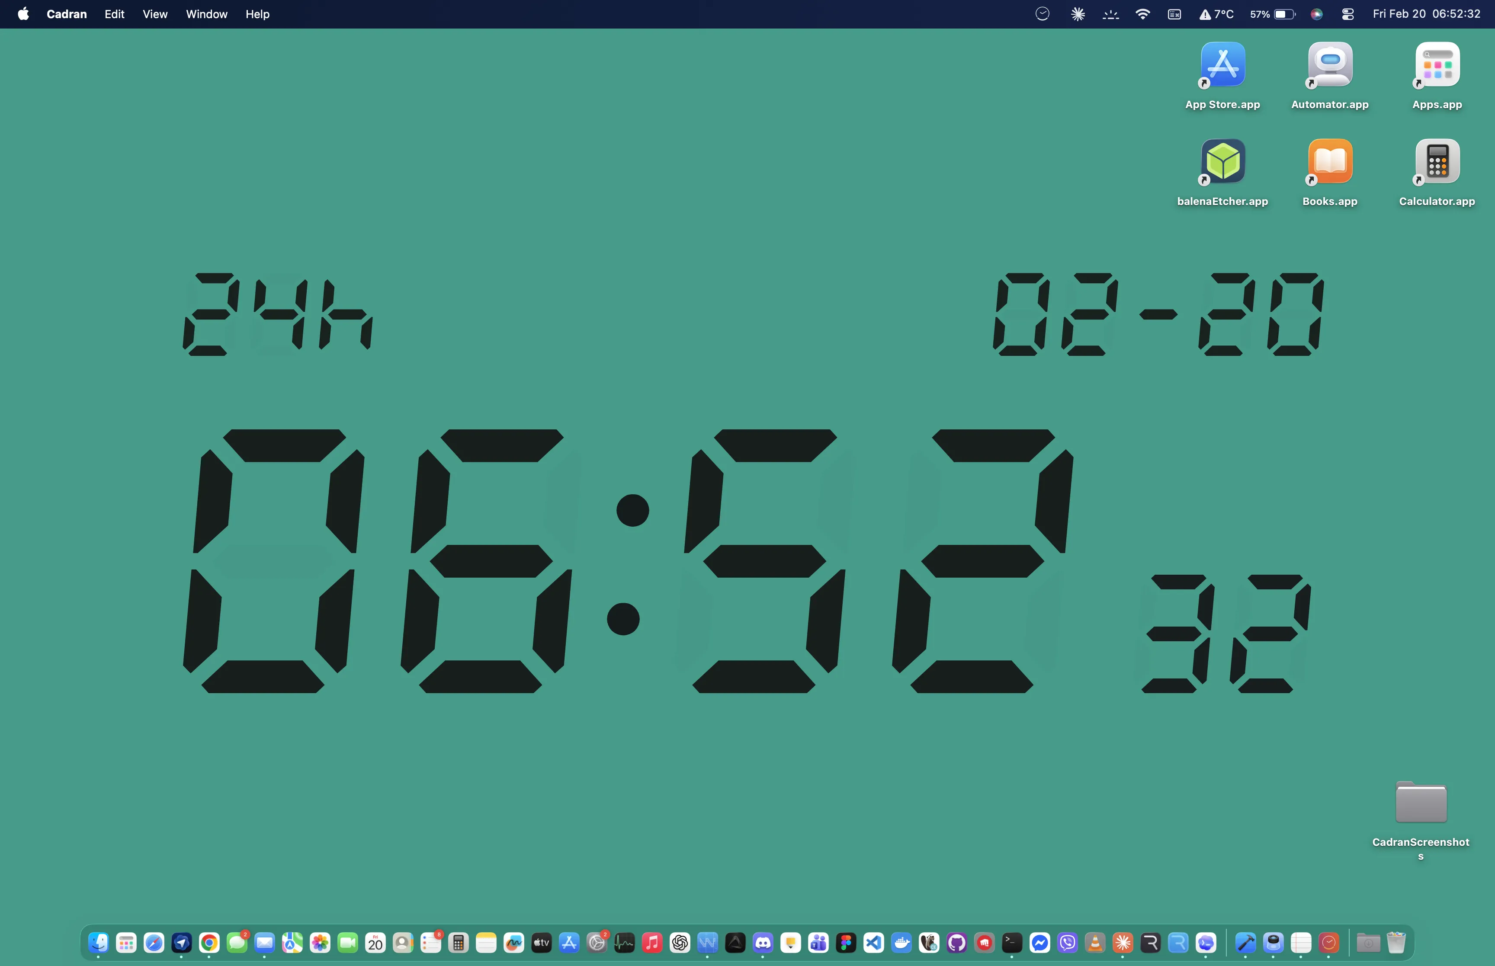Click the 7°C weather warning item
This screenshot has width=1495, height=966.
coord(1216,14)
